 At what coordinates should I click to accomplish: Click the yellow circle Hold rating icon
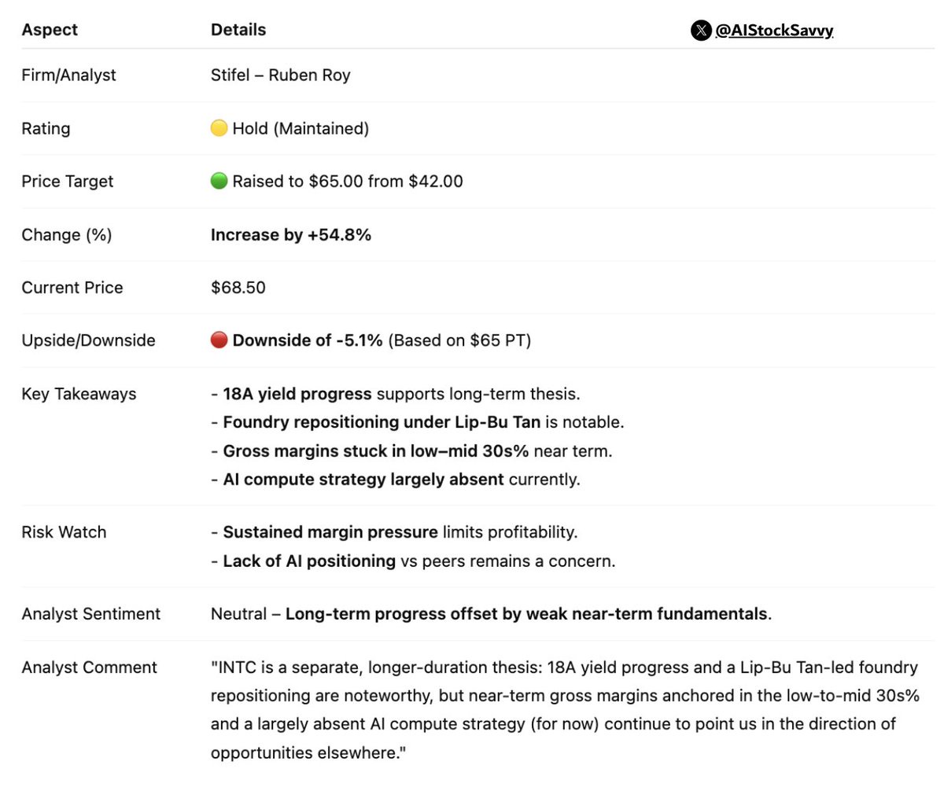219,128
